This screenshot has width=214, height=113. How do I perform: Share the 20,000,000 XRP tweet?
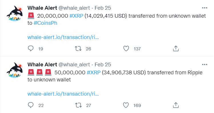point(176,48)
